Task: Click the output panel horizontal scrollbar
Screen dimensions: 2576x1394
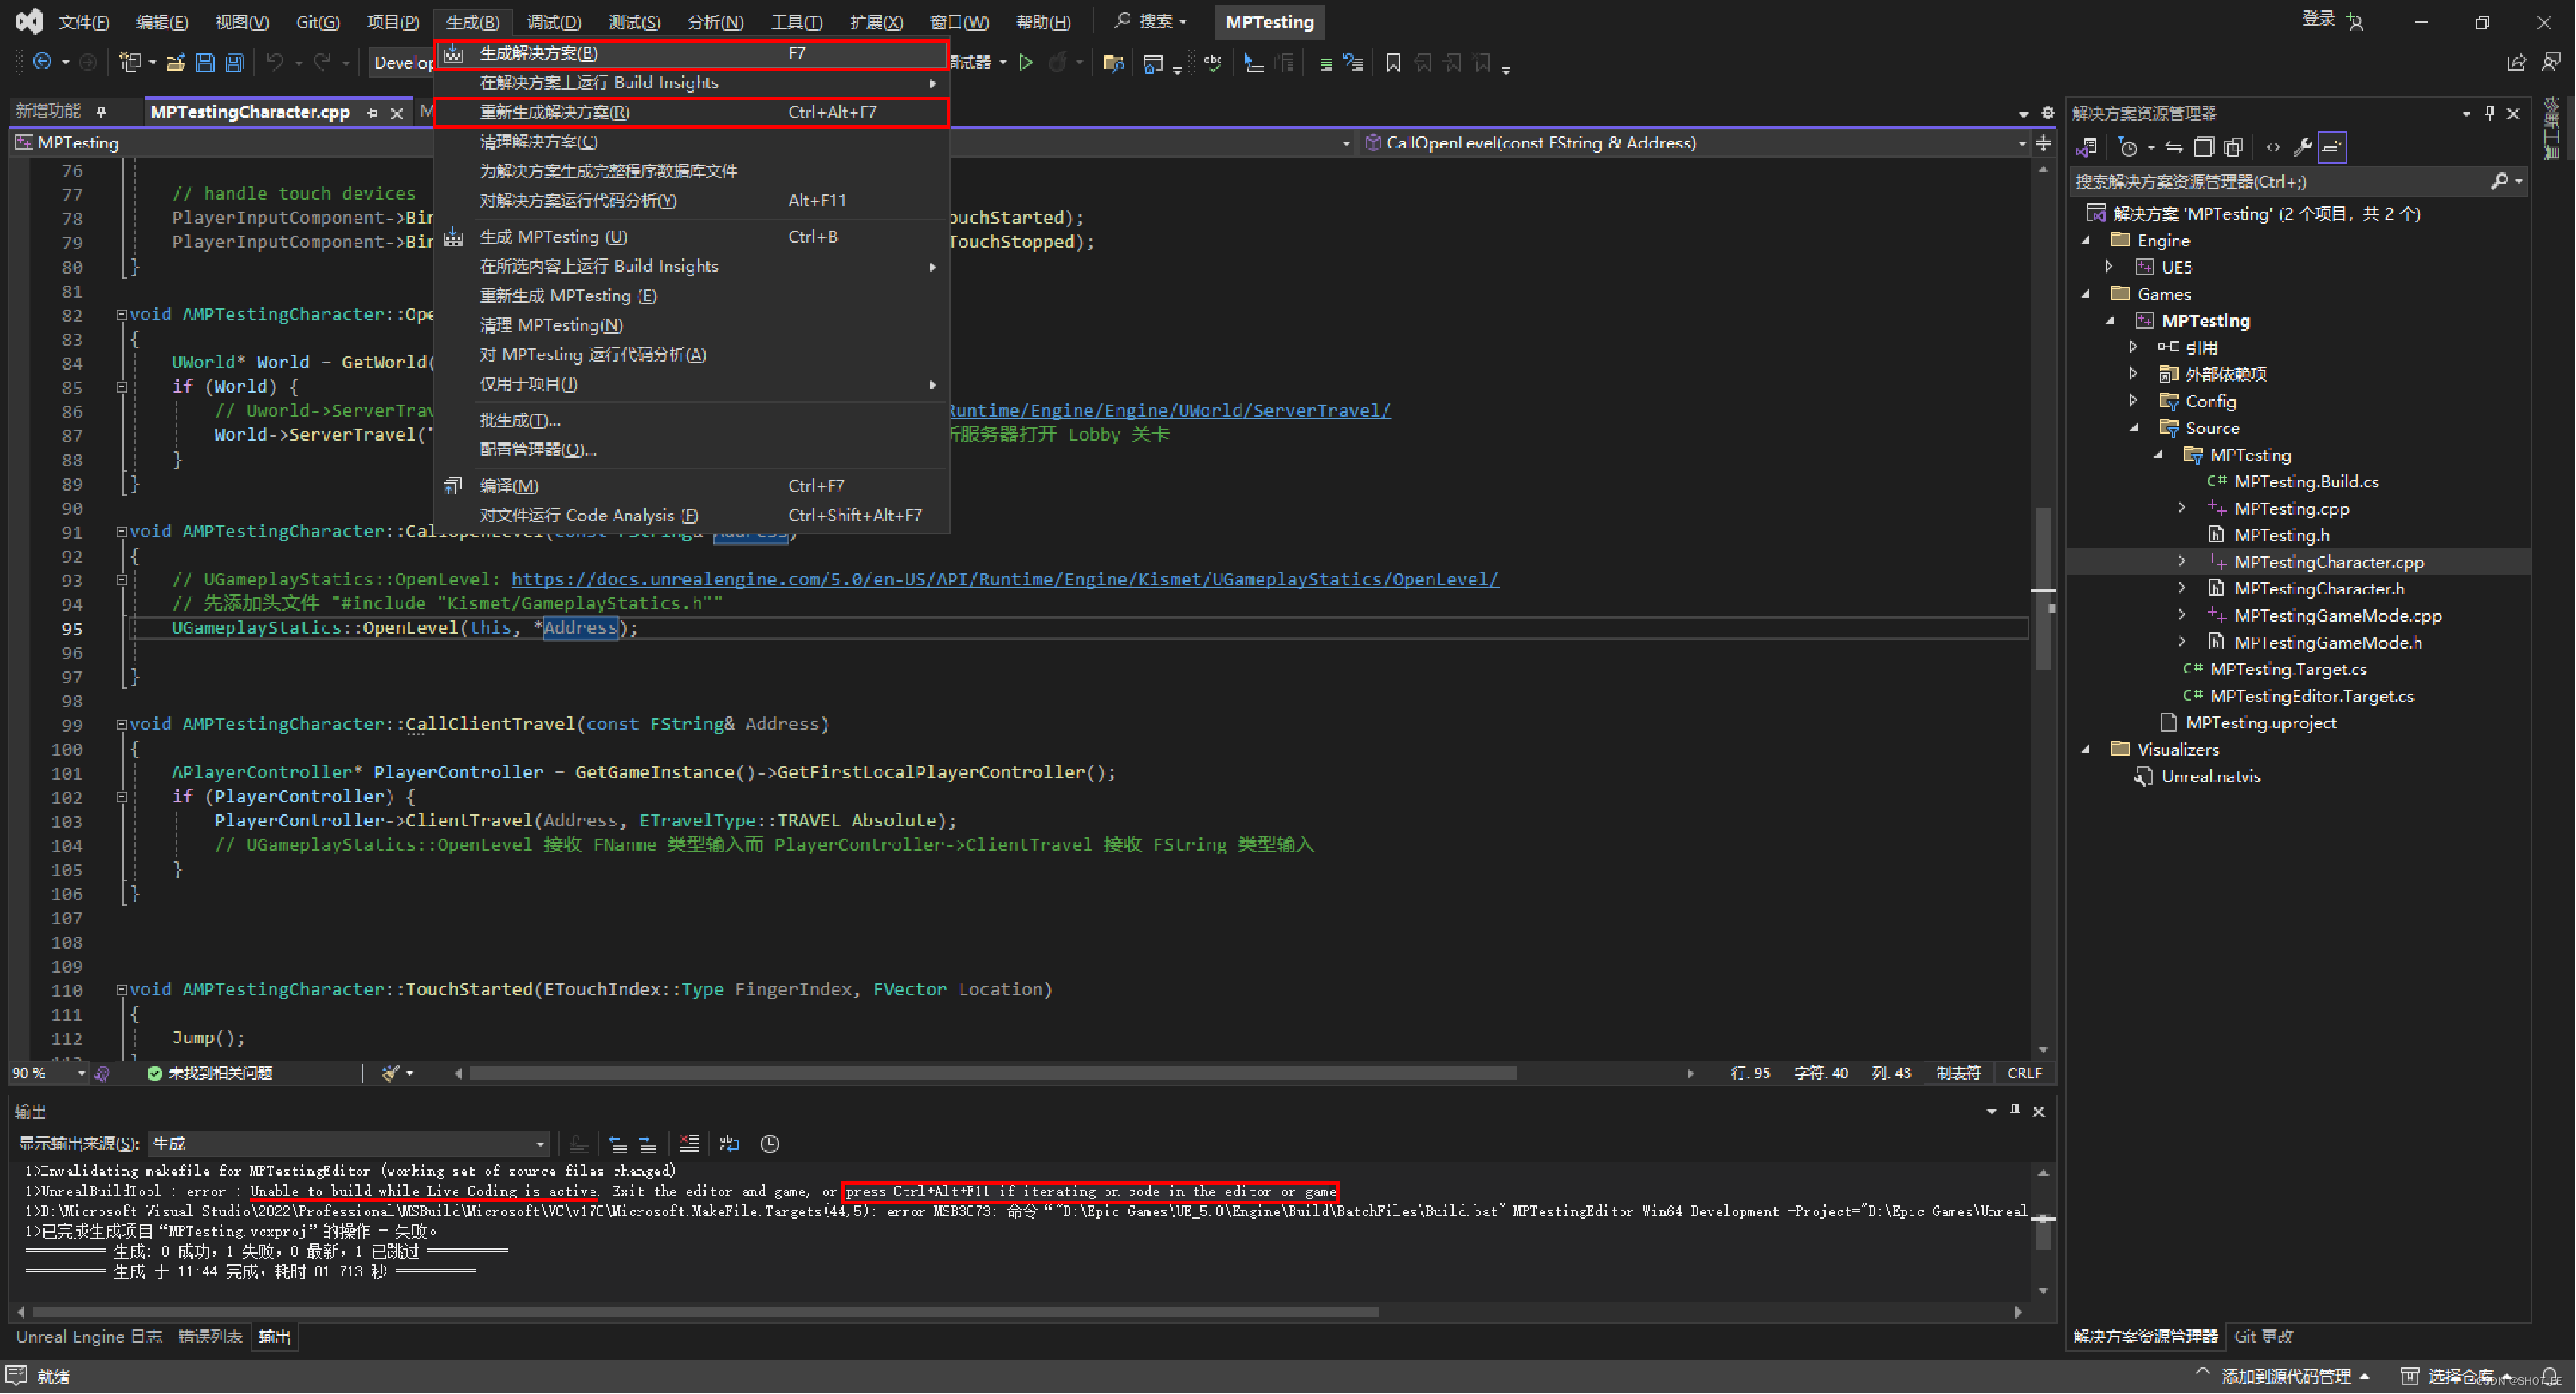Action: [x=705, y=1313]
